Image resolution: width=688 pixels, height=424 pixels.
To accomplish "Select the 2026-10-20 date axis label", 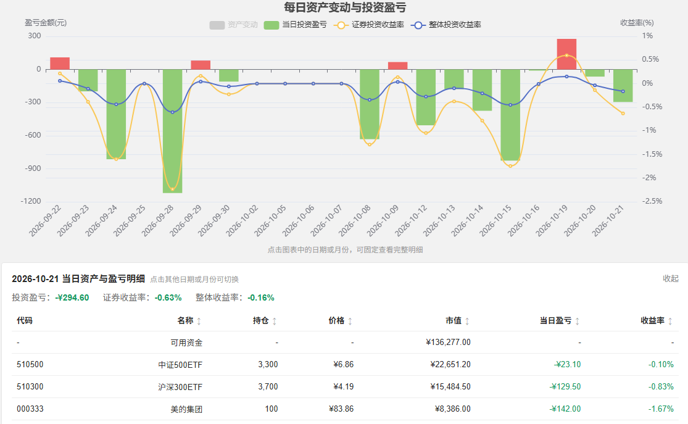I will pos(580,221).
